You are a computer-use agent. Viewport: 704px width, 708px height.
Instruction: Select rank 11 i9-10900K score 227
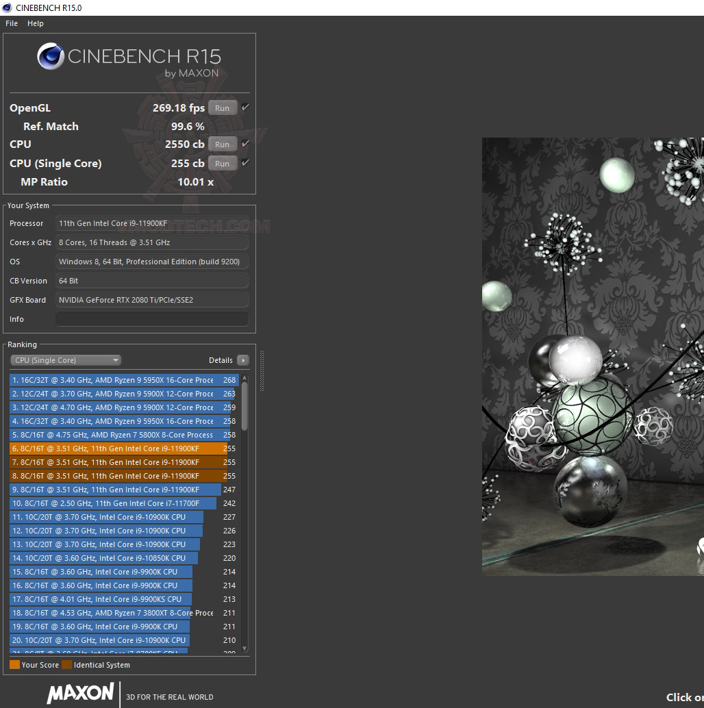[124, 517]
